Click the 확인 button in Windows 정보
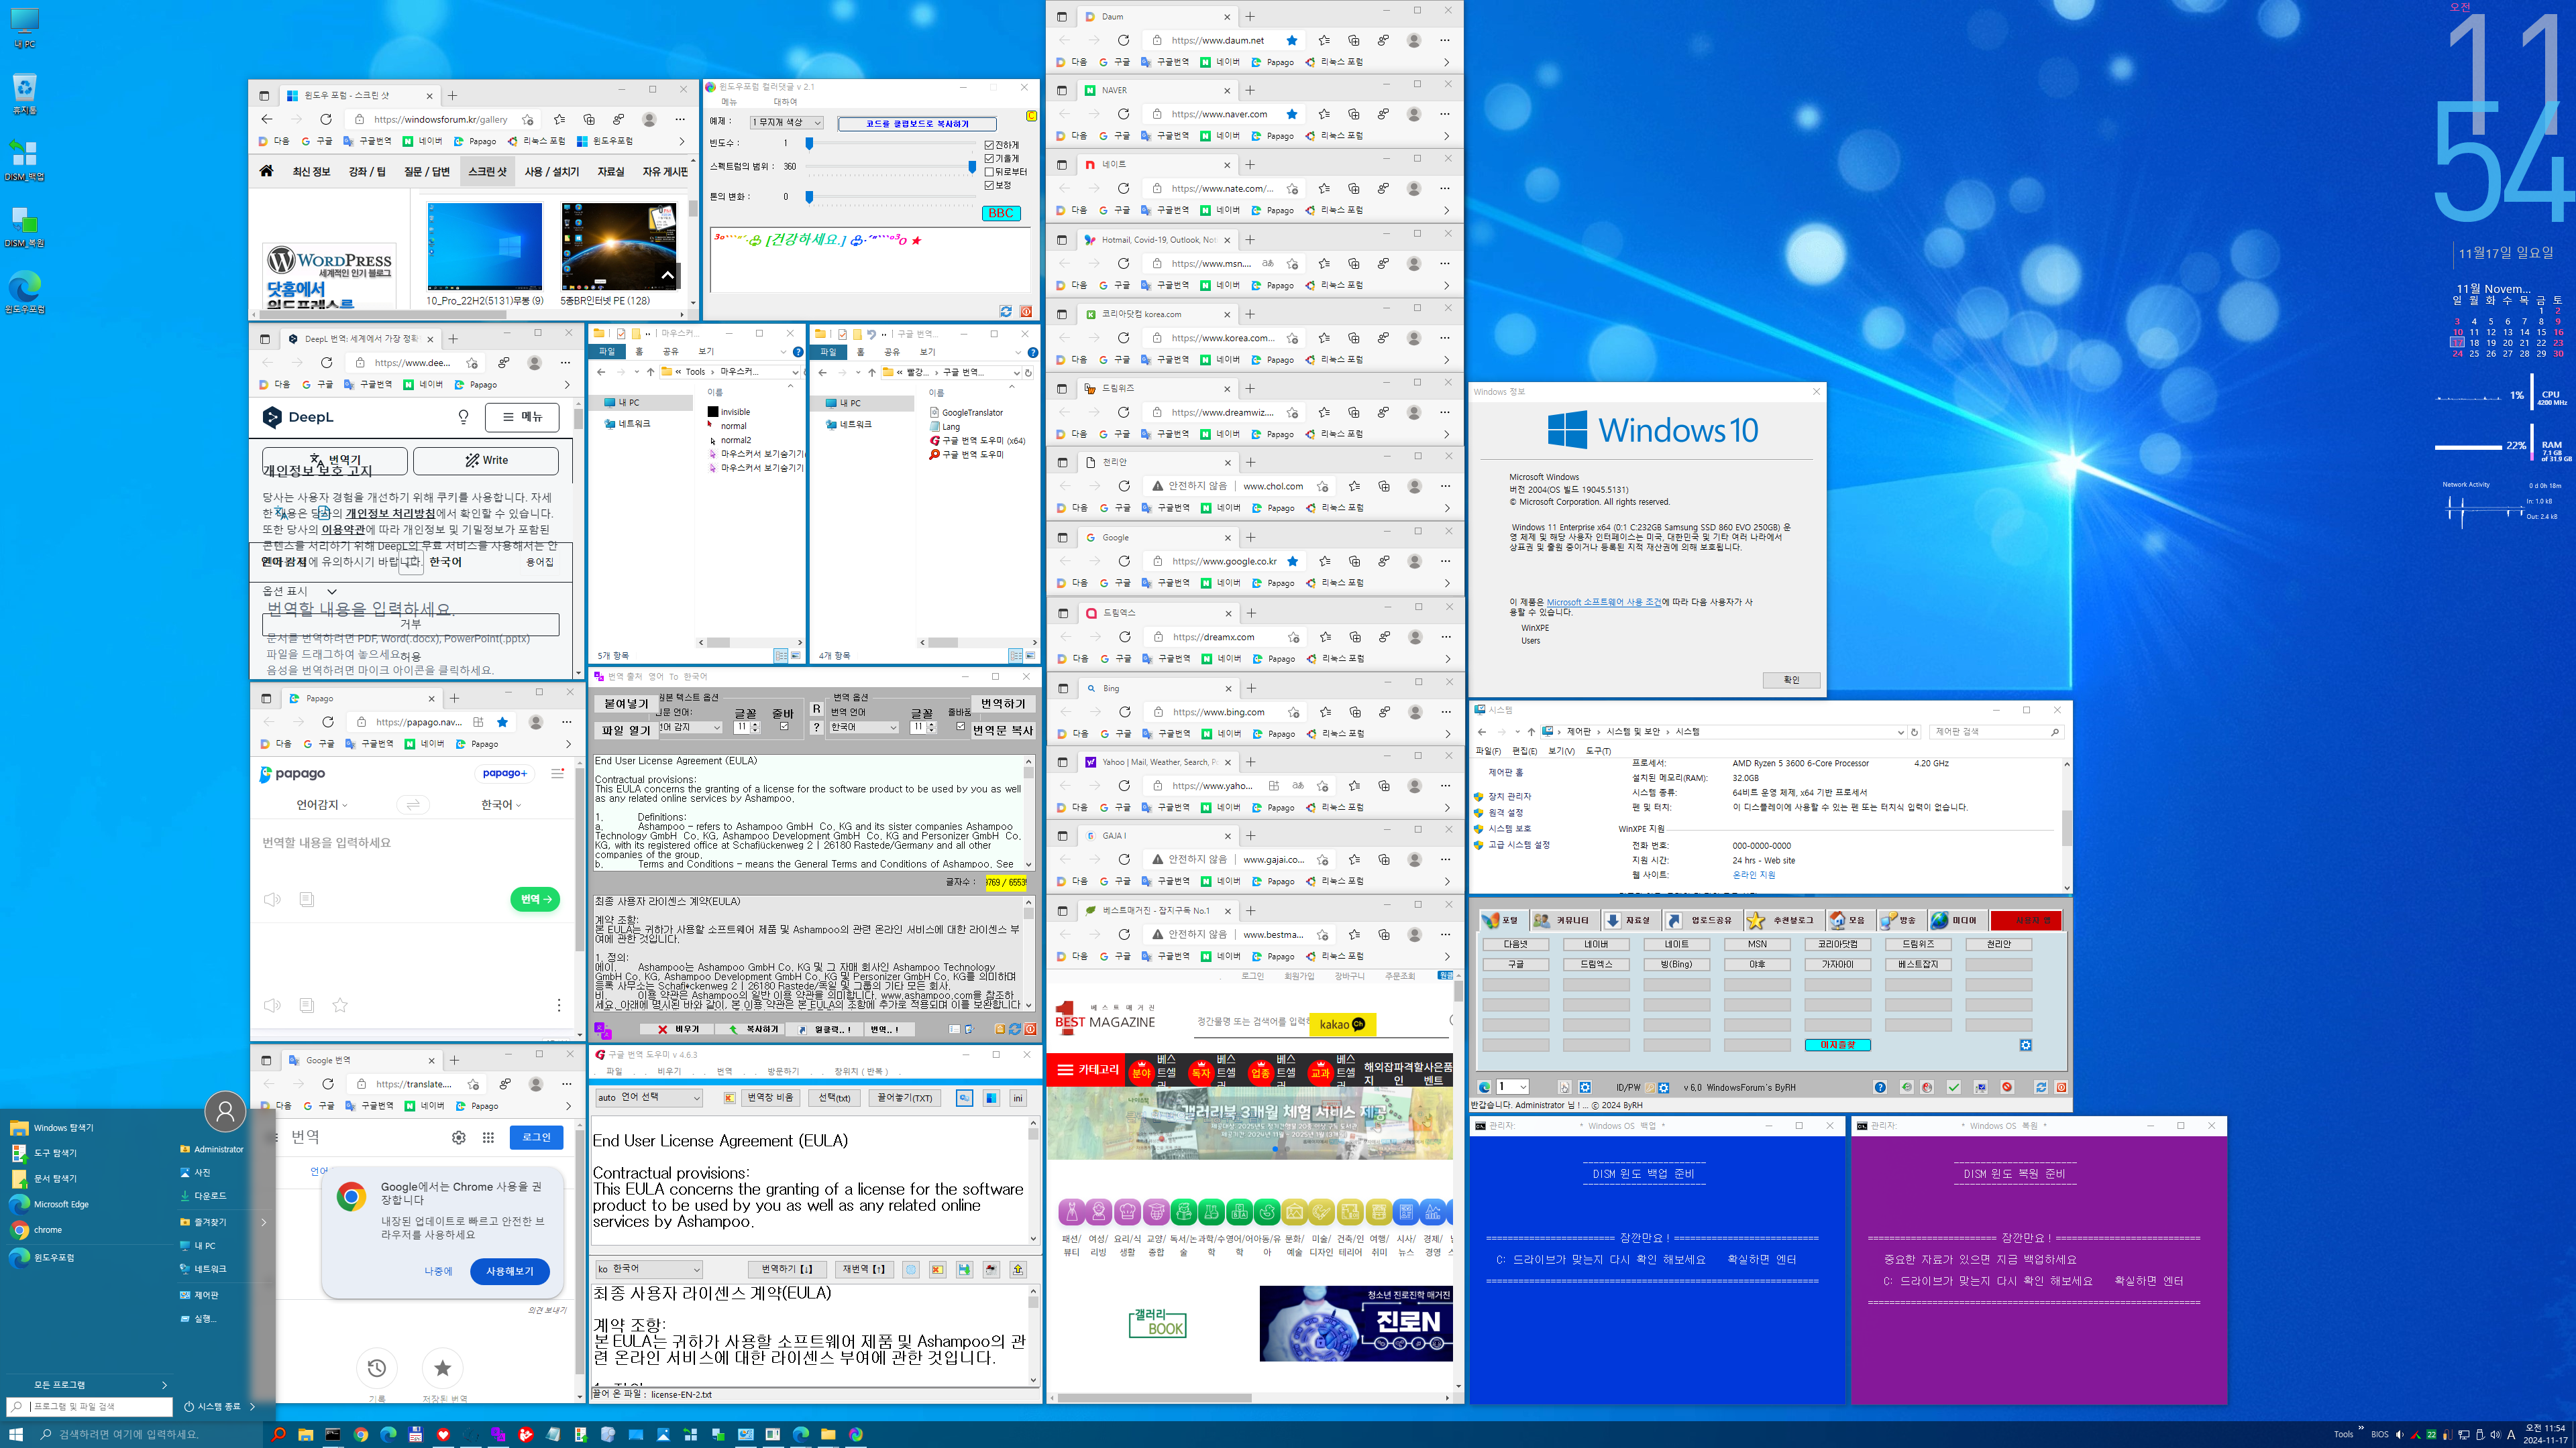The width and height of the screenshot is (2576, 1448). pyautogui.click(x=1791, y=680)
